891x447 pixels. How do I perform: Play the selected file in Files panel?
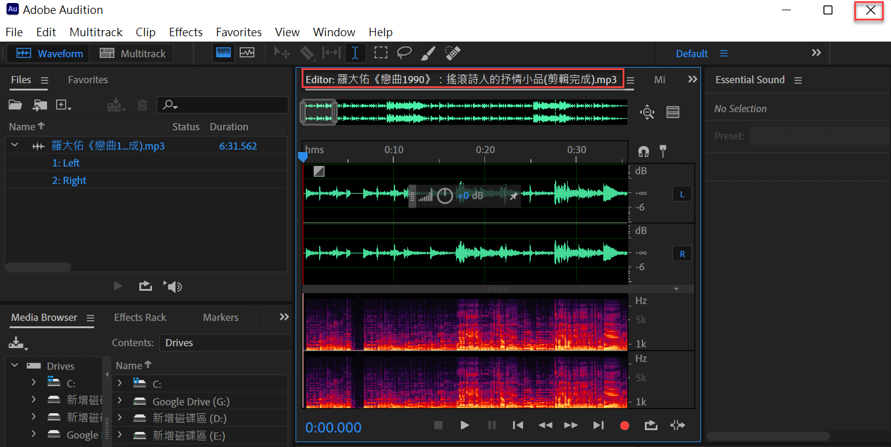click(x=118, y=286)
